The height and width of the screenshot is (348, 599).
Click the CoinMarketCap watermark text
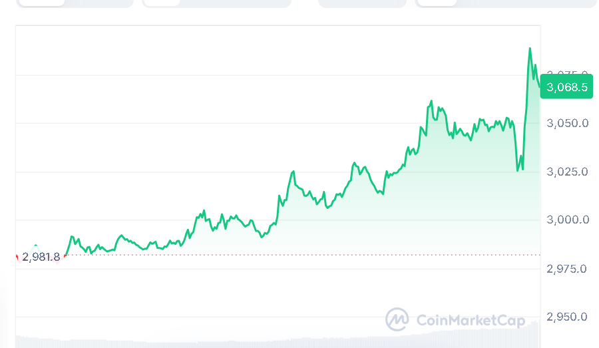point(470,321)
